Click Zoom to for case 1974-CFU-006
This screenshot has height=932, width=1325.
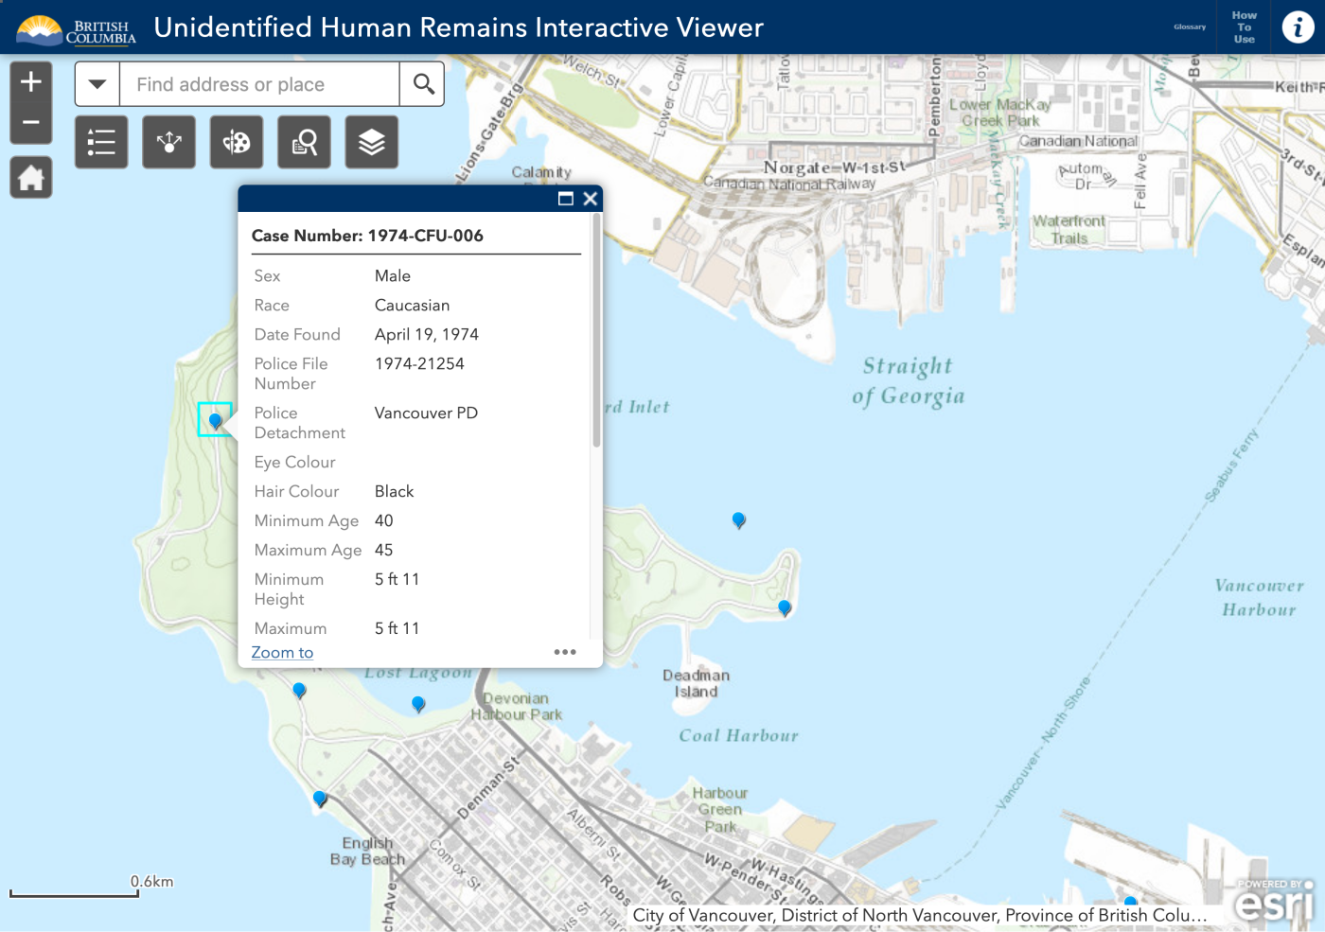[x=282, y=652]
